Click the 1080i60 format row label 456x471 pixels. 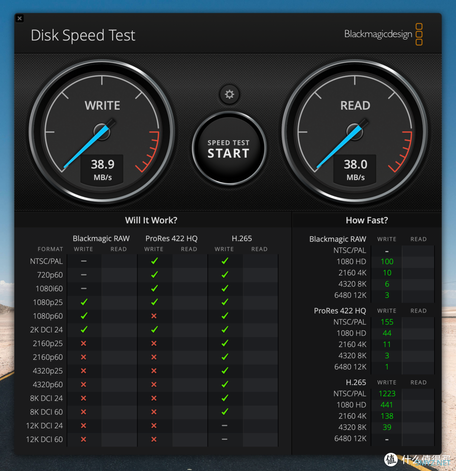(x=49, y=289)
